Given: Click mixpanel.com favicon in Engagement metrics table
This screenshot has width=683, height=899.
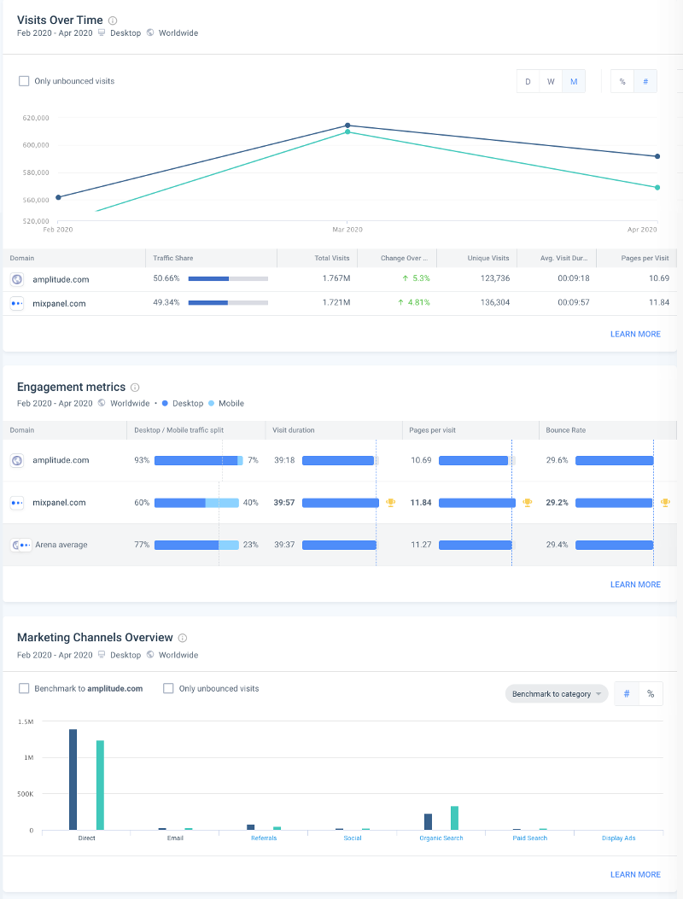Looking at the screenshot, I should click(17, 503).
